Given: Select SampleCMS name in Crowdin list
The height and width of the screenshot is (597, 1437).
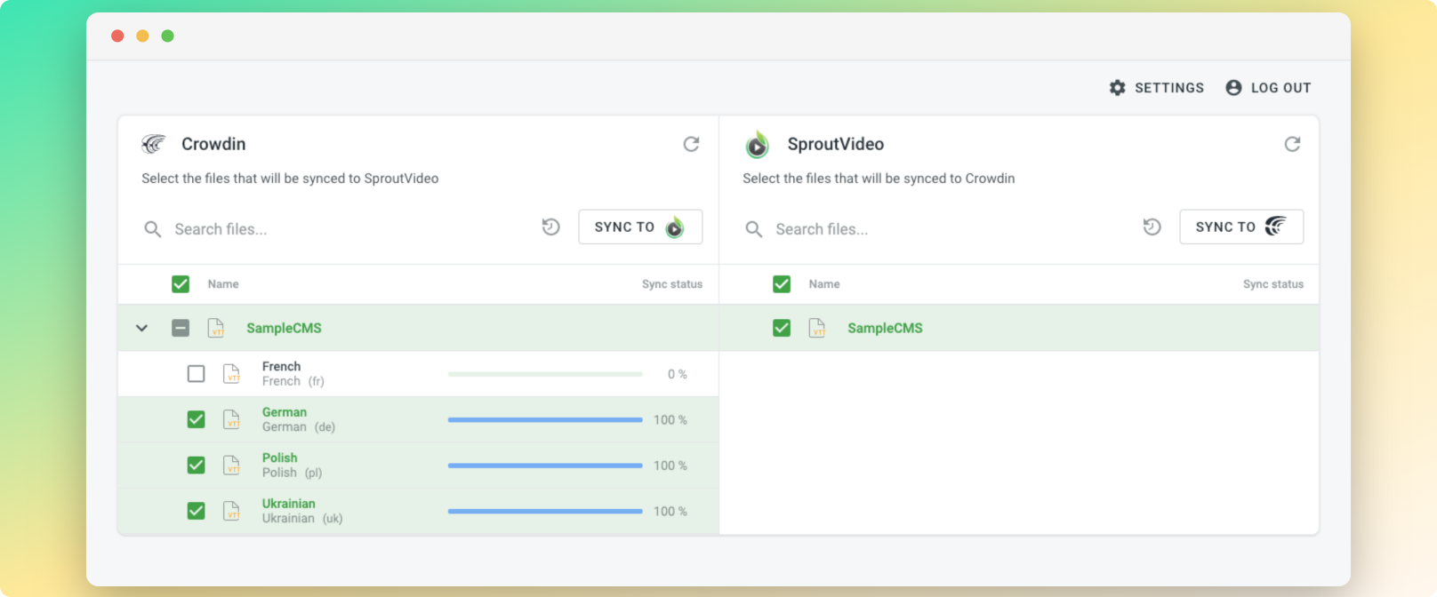Looking at the screenshot, I should 284,328.
